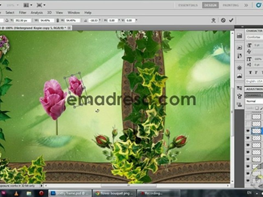Viewport: 263px width, 197px height.
Task: Switch to Chrome flower bouquet png window
Action: (115, 193)
